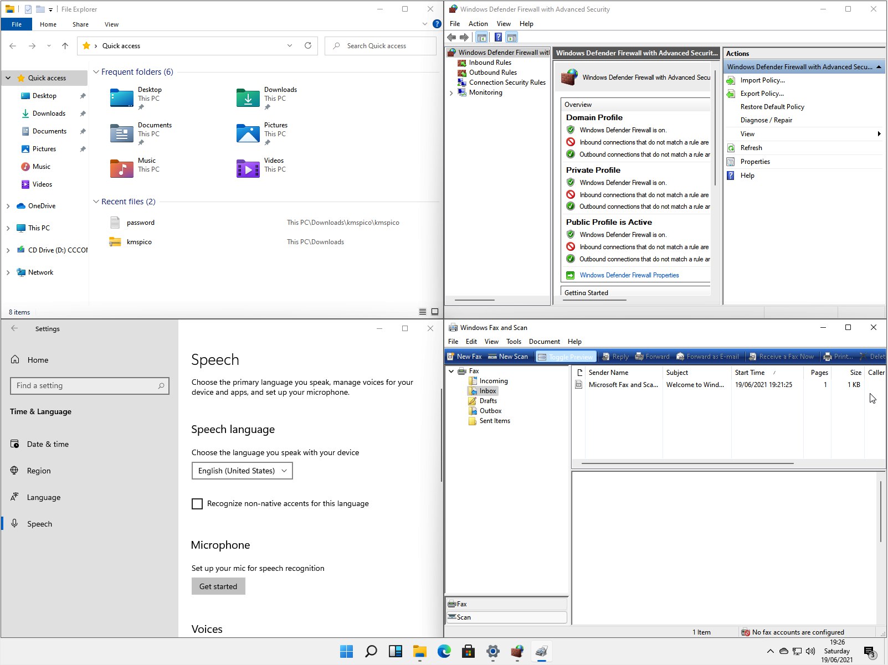This screenshot has height=665, width=888.
Task: Open View submenu in Actions pane
Action: click(804, 134)
